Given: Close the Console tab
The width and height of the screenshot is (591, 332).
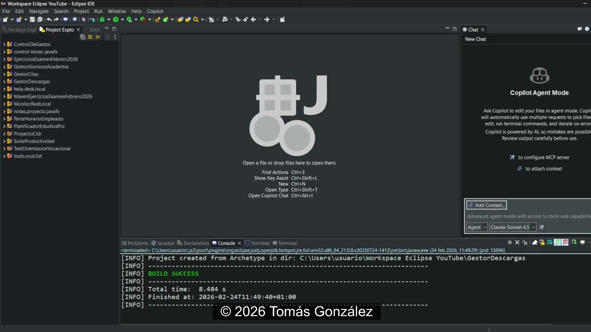Looking at the screenshot, I should pos(239,243).
